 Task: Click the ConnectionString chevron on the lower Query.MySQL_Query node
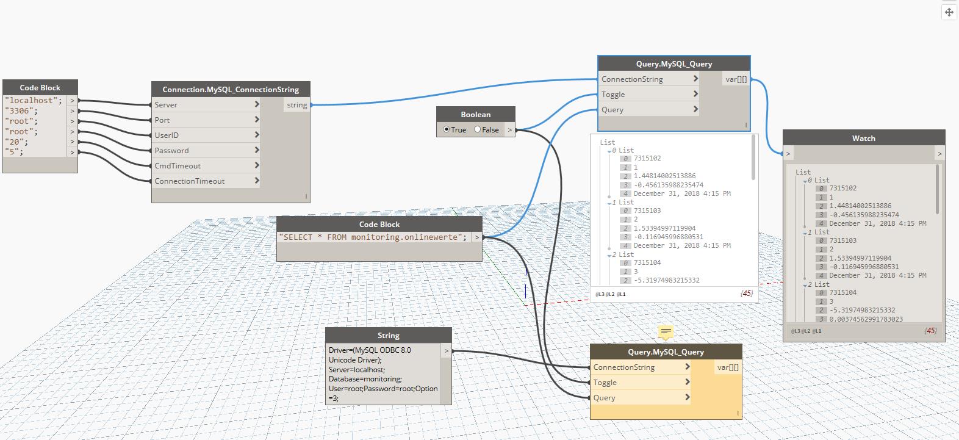[688, 367]
